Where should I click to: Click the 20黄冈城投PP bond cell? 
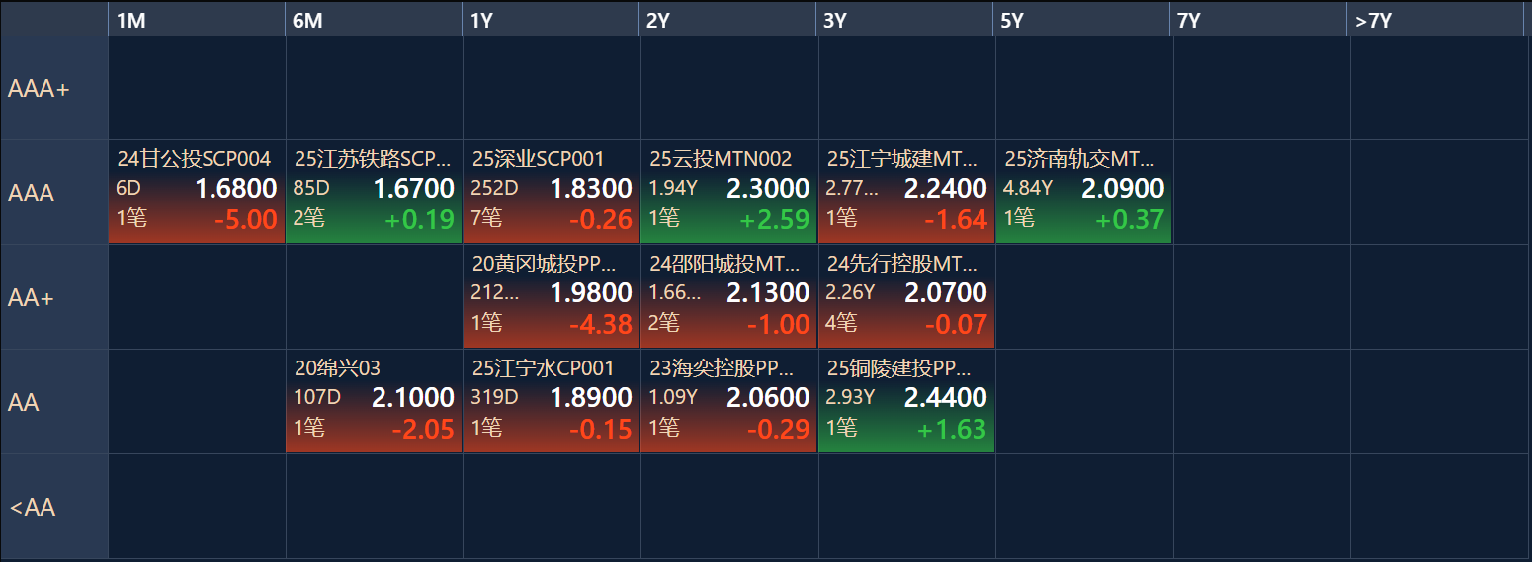click(552, 297)
